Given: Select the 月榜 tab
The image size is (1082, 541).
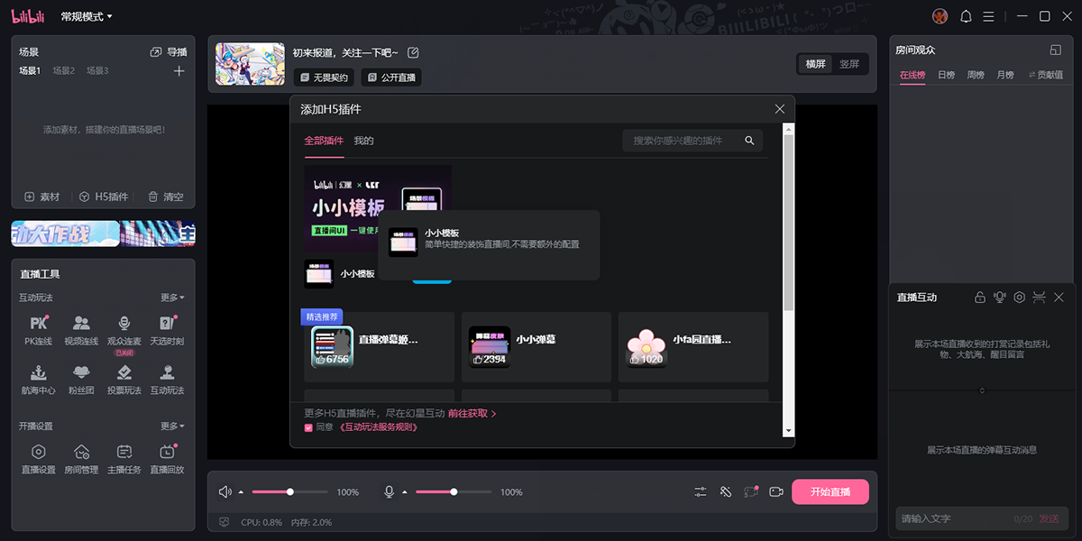Looking at the screenshot, I should point(1005,75).
